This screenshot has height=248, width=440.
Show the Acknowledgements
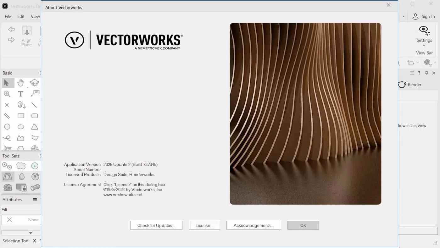254,225
